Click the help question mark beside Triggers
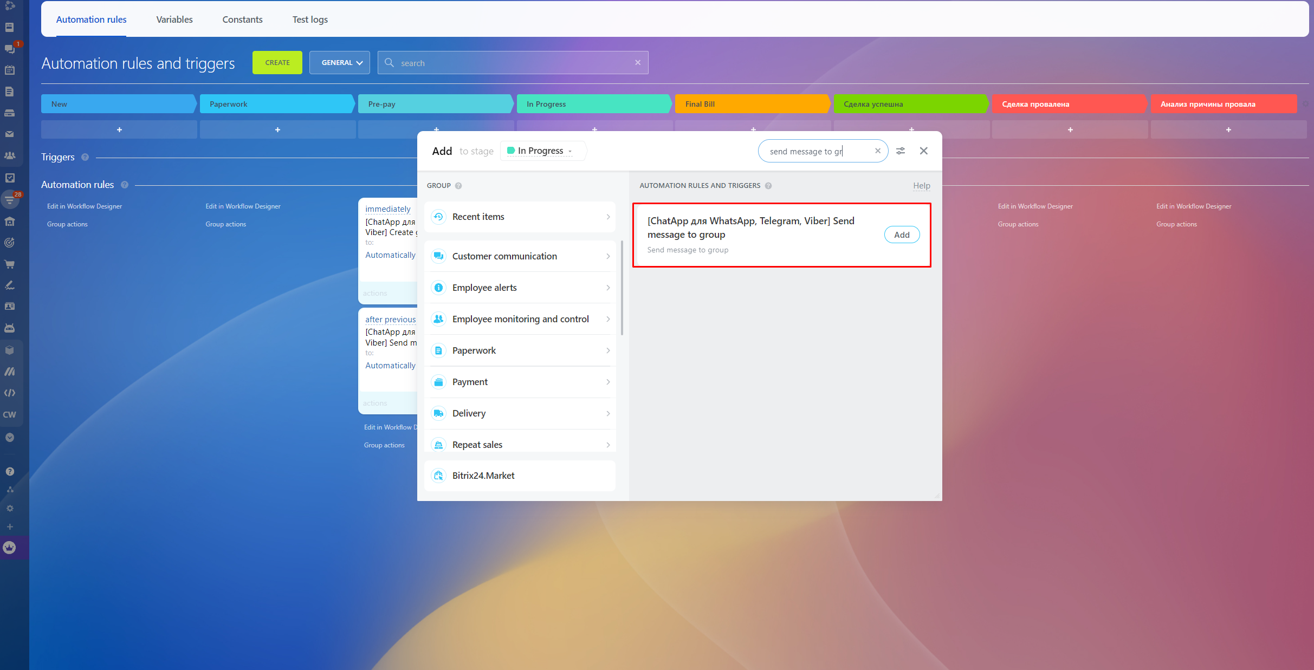 click(x=85, y=157)
